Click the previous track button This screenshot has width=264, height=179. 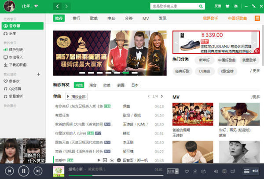(9, 171)
